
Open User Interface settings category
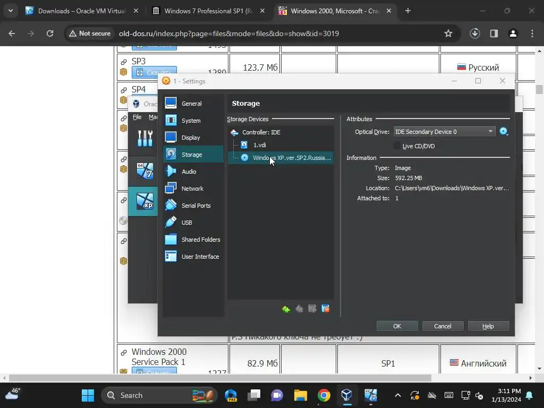193,257
